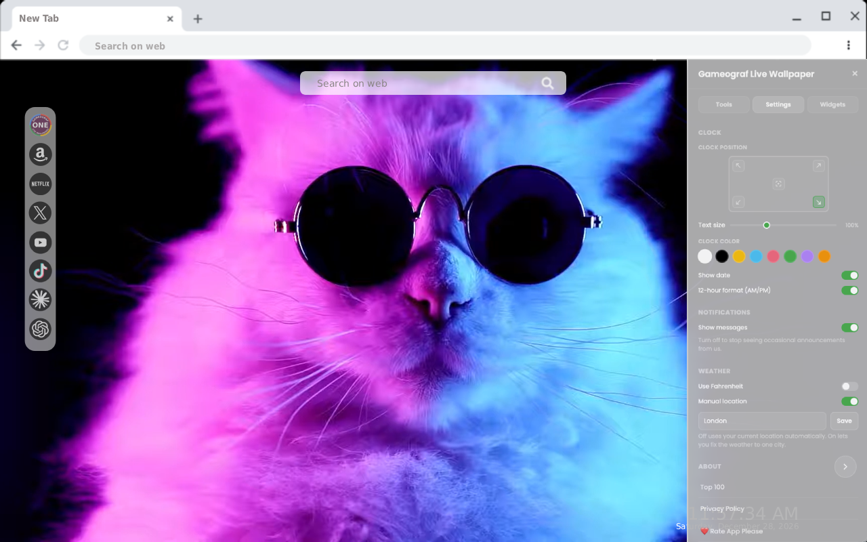Click the Text size slider handle
Viewport: 867px width, 542px height.
(767, 225)
